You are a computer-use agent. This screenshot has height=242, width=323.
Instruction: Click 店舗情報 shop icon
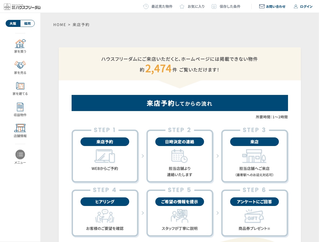click(20, 128)
